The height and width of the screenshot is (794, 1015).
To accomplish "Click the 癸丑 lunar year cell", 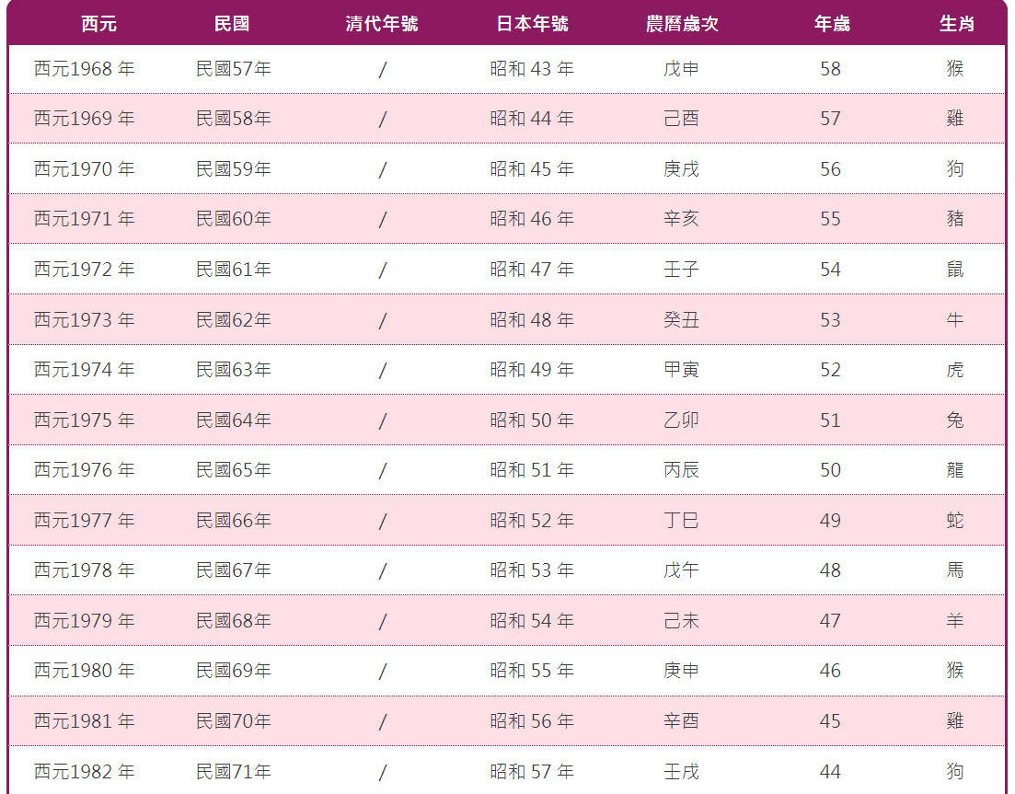I will 681,319.
